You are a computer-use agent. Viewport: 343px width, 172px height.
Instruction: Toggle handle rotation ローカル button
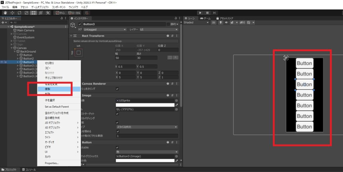point(74,13)
